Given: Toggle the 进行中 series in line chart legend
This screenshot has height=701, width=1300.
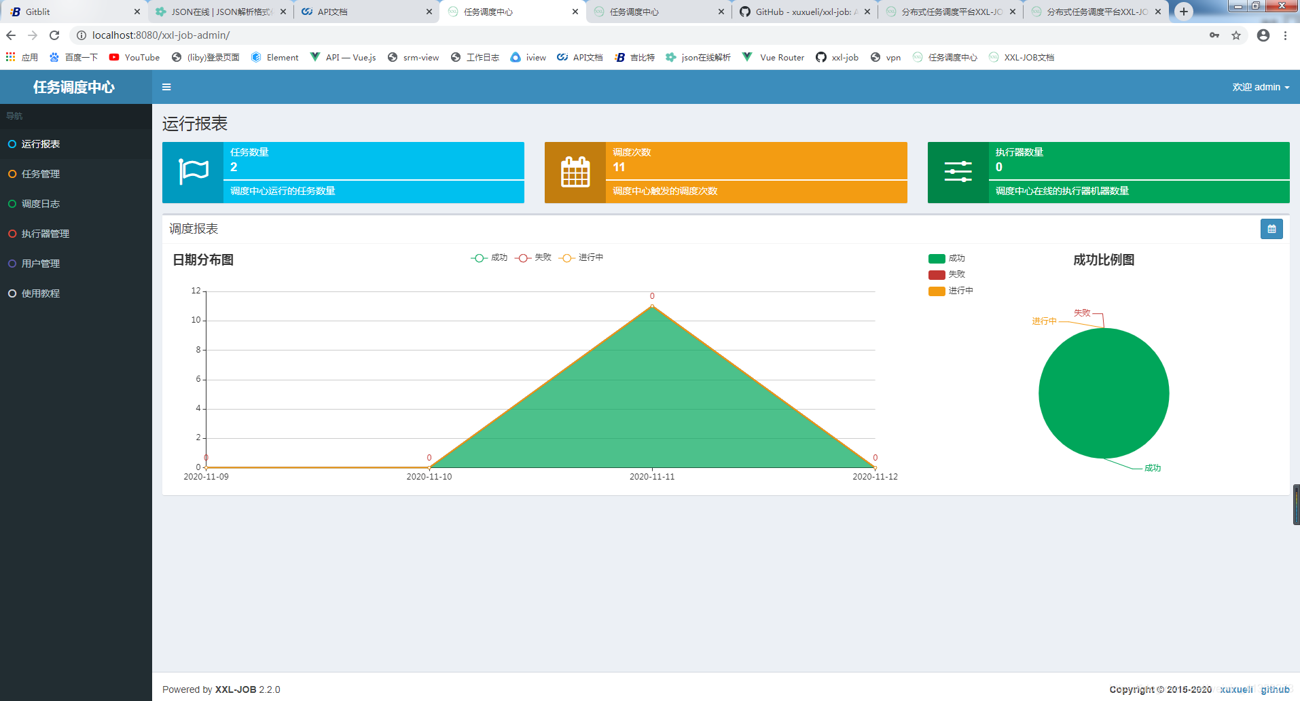Looking at the screenshot, I should click(x=581, y=257).
